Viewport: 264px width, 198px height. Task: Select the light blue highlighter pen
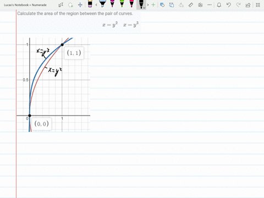(x=103, y=4)
